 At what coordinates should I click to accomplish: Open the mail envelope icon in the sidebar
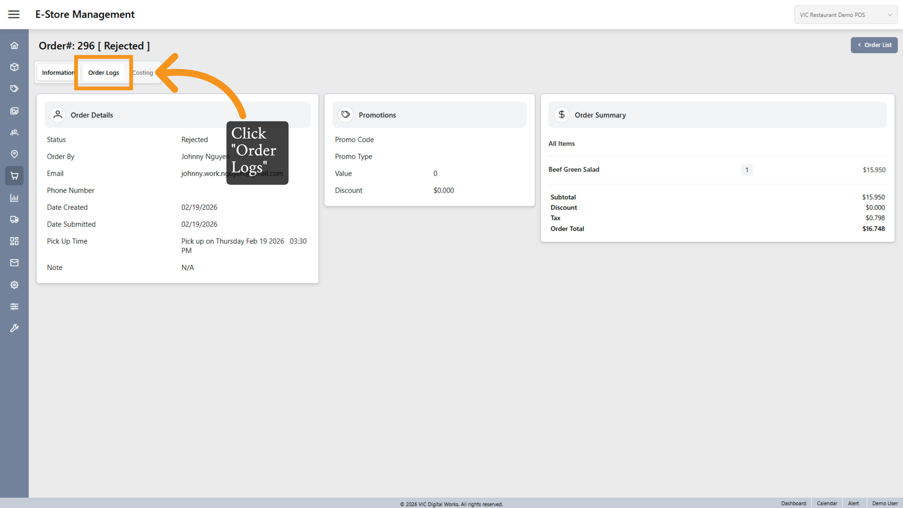tap(14, 263)
